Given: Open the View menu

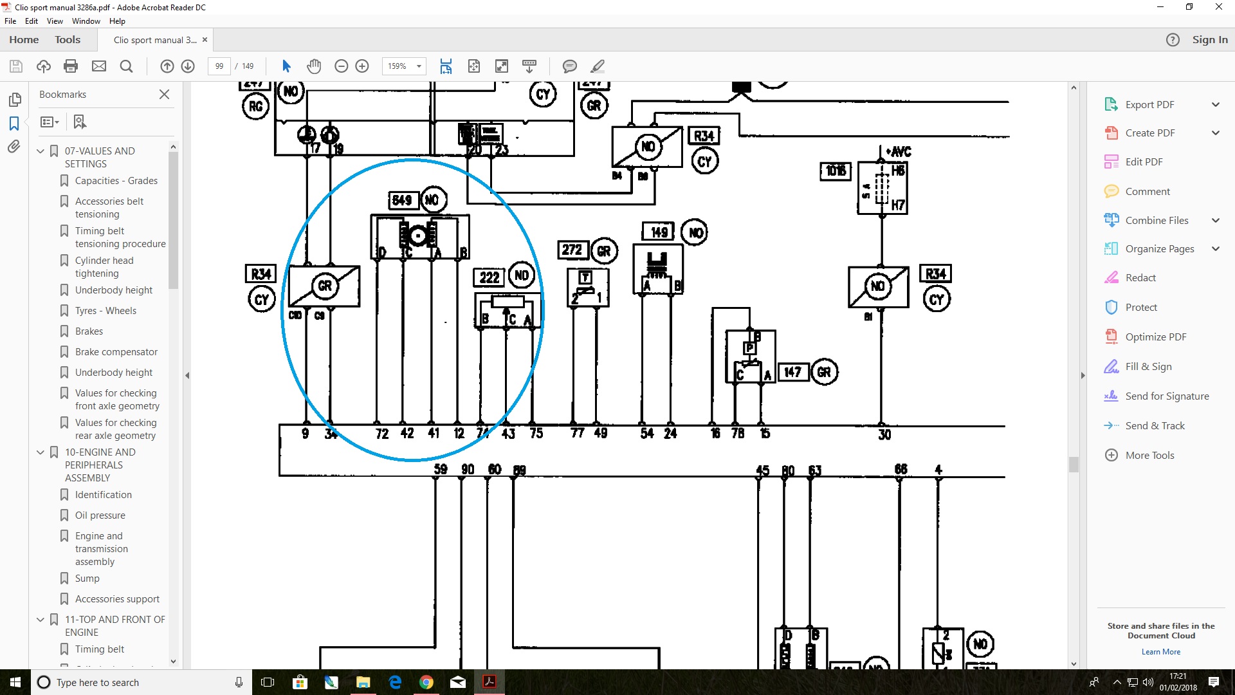Looking at the screenshot, I should click(55, 21).
